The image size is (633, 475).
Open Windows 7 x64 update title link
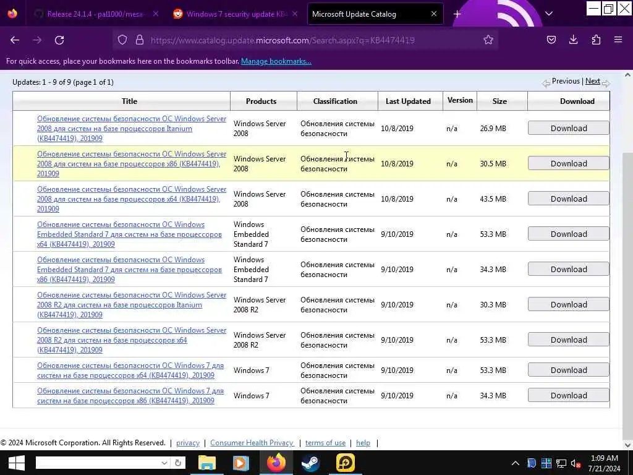coord(130,370)
